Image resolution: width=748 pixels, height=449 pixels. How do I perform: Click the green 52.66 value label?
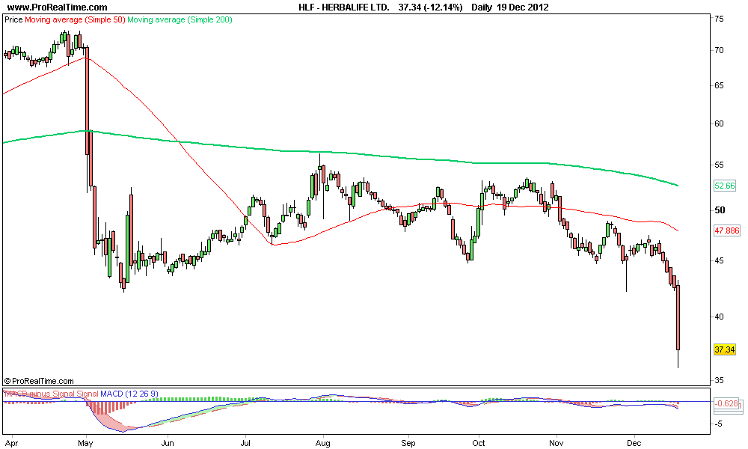coord(725,186)
